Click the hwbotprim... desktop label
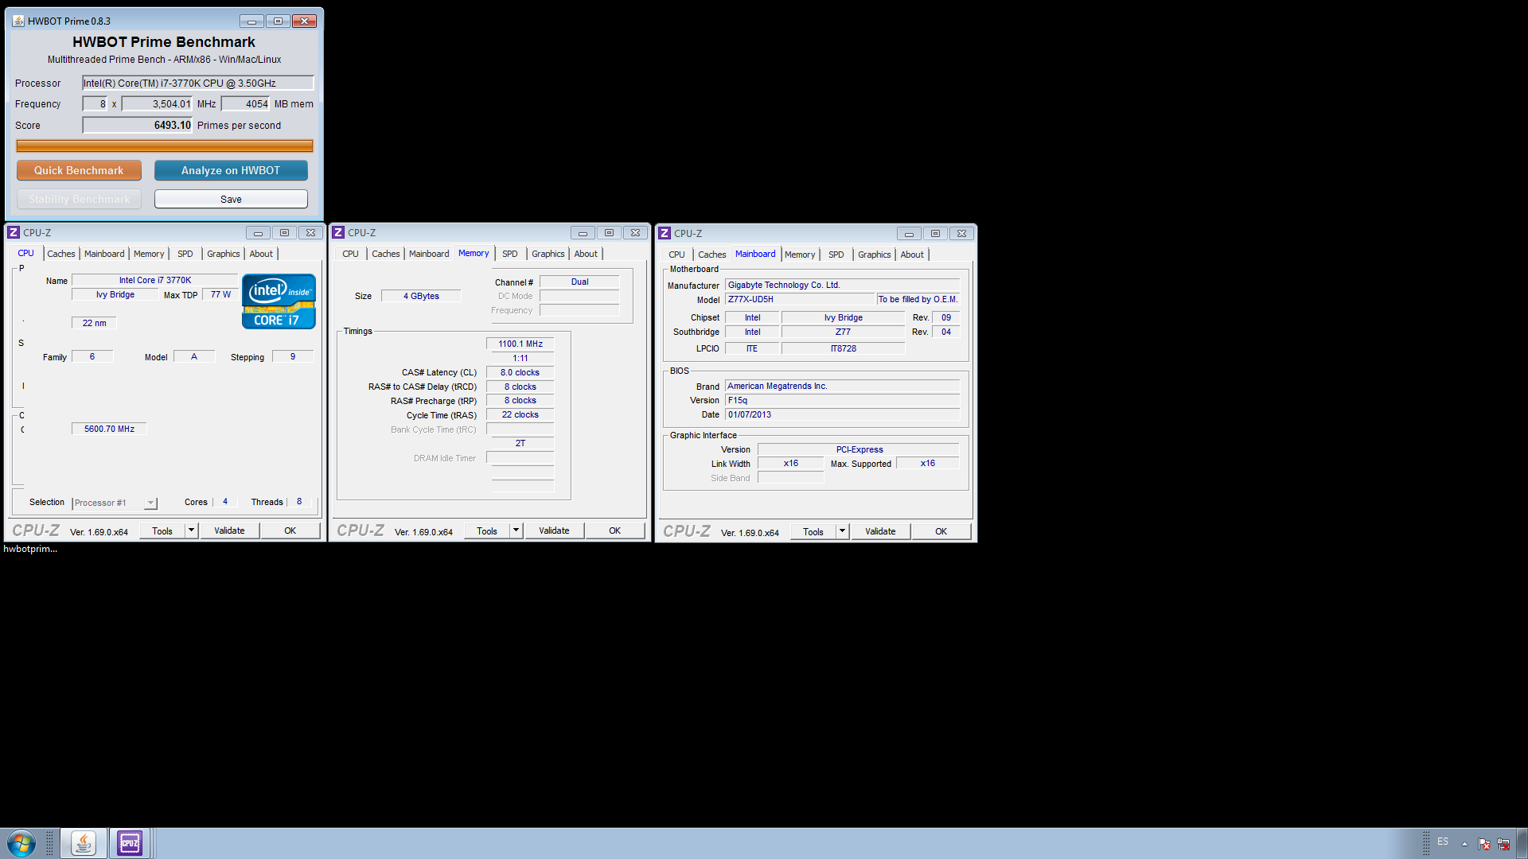Screen dimensions: 1528x859 (x=30, y=549)
